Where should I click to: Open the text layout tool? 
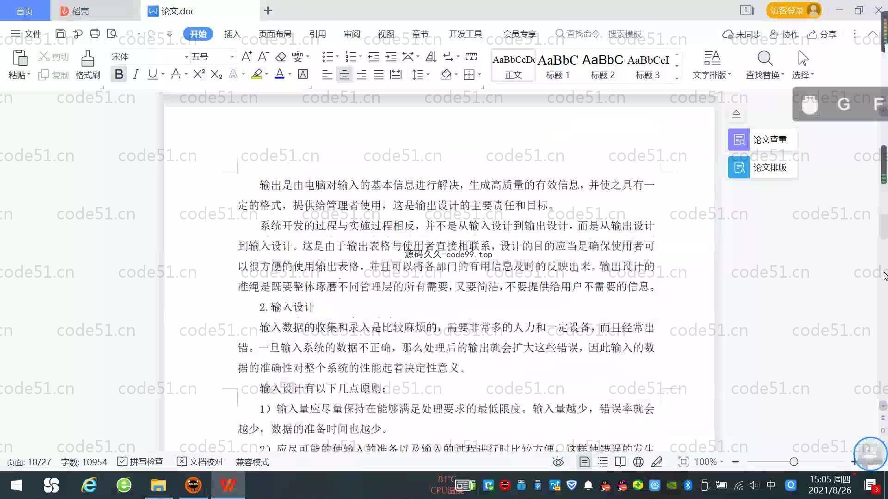click(x=712, y=58)
